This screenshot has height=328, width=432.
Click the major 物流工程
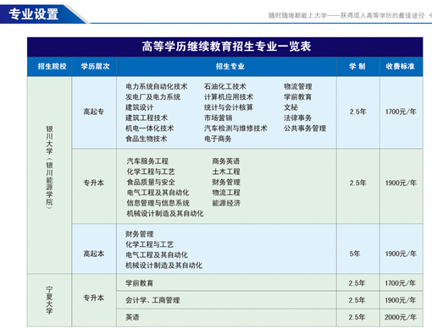[x=226, y=193]
